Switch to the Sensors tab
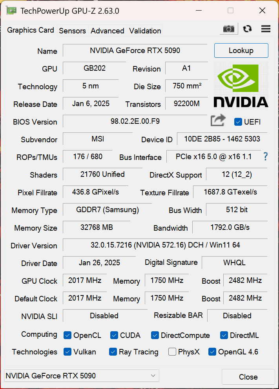This screenshot has height=389, width=279. pos(72,31)
